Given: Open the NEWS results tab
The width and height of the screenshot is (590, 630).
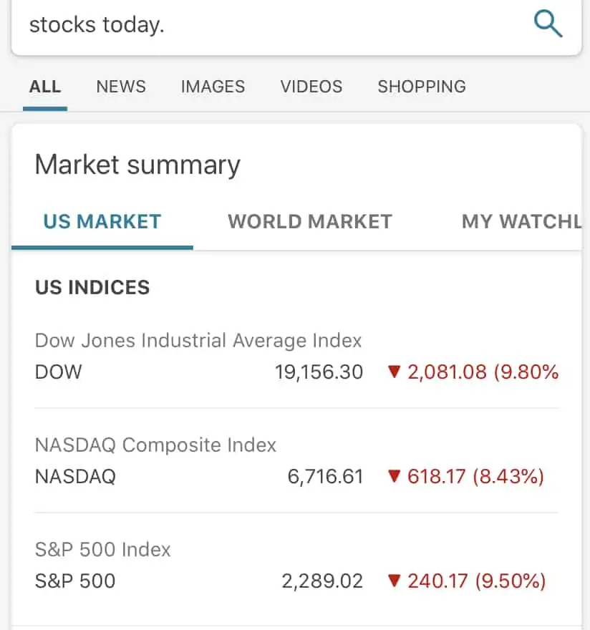Looking at the screenshot, I should pos(121,87).
